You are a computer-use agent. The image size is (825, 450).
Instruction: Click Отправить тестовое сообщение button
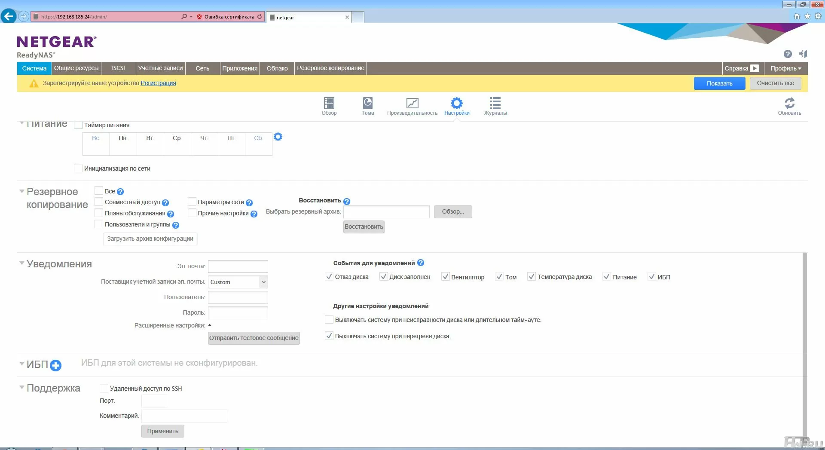click(x=254, y=338)
